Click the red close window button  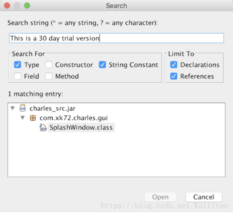pyautogui.click(x=7, y=6)
